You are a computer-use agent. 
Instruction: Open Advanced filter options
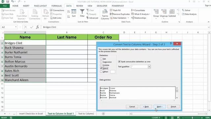[x=92, y=18]
